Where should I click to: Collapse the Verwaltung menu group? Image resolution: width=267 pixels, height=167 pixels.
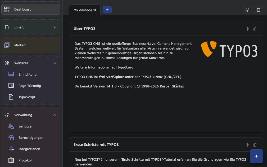click(x=55, y=115)
